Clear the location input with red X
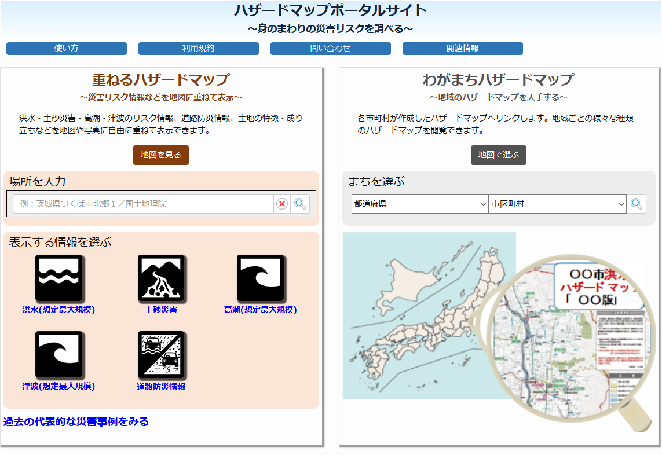662x455 pixels. [x=282, y=204]
